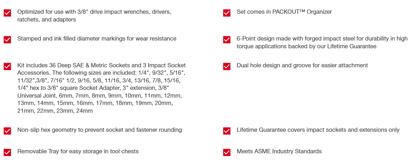Screen dimensions: 410x167
Task: Click the Kit includes 36 Deep SAE & Metric Sockets paragraph
Action: (x=101, y=88)
